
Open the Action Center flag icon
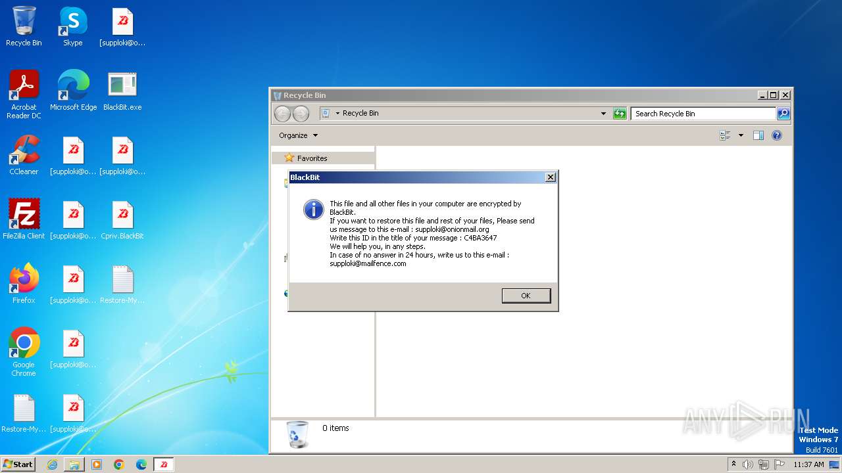(x=780, y=464)
